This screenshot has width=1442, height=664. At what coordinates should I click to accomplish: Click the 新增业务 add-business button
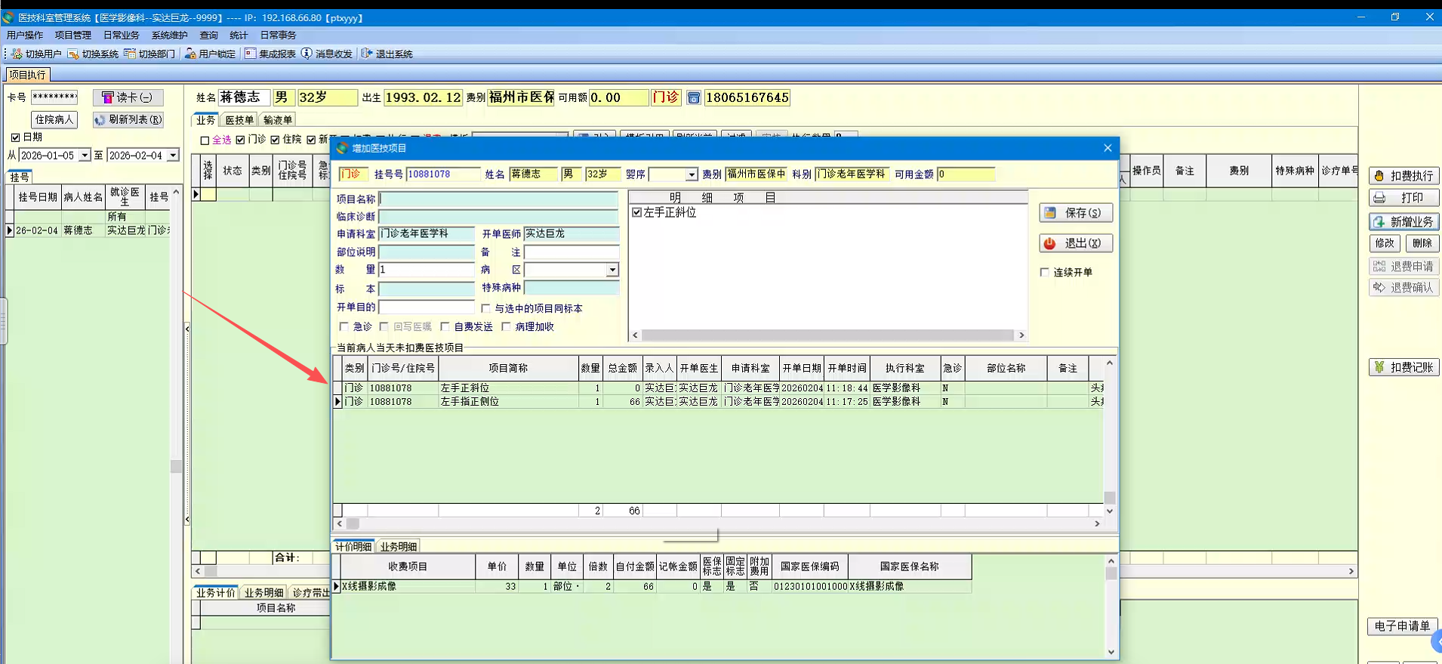1404,222
